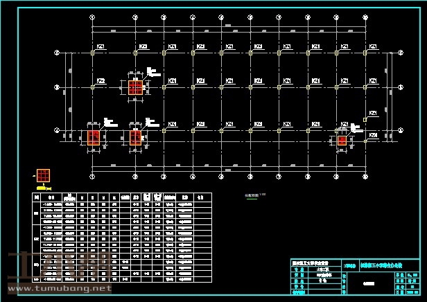Click the bottom-left axis bubble below the plan

[x=93, y=177]
